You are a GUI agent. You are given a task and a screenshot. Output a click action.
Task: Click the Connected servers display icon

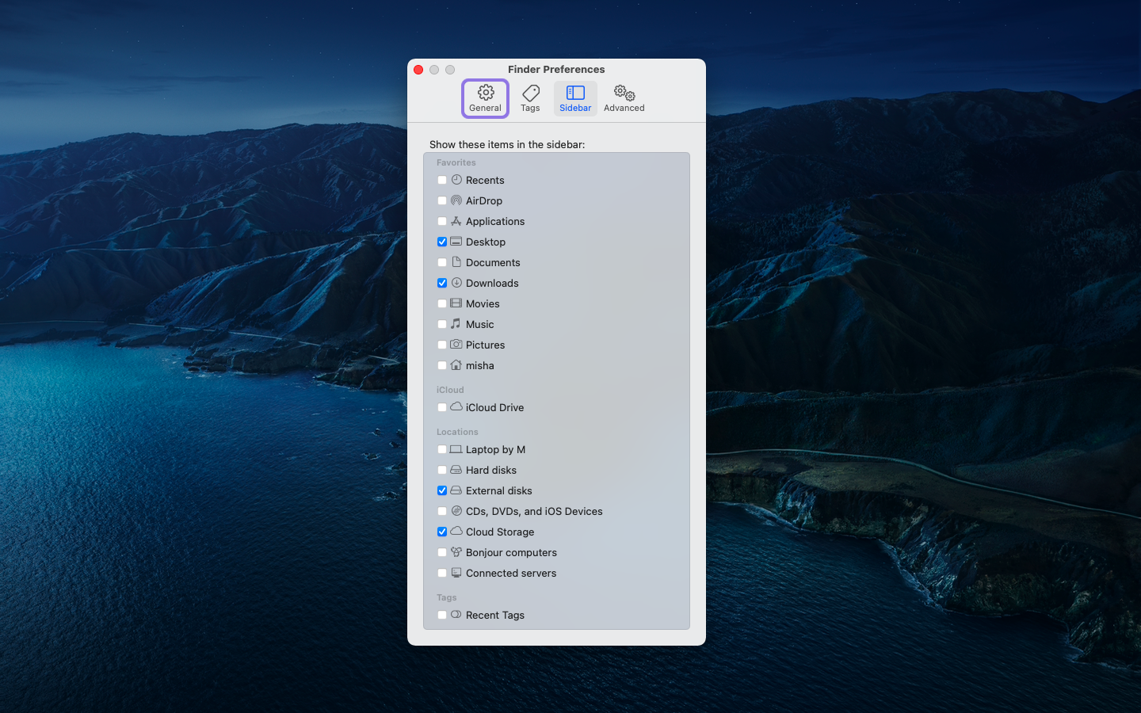click(x=456, y=573)
